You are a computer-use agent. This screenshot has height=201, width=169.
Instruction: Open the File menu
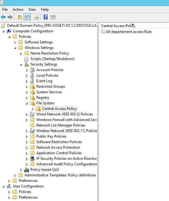point(5,10)
